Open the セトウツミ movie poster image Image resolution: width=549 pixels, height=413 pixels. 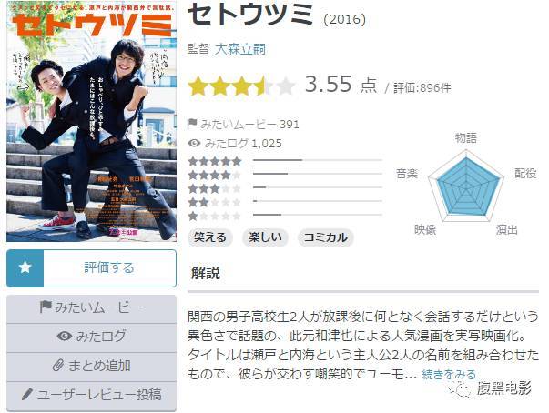[x=91, y=122]
